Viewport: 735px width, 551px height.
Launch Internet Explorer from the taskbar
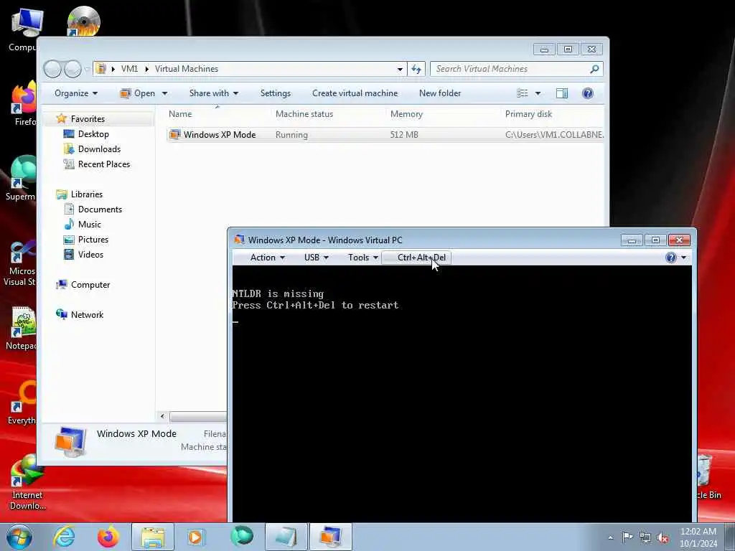tap(64, 537)
